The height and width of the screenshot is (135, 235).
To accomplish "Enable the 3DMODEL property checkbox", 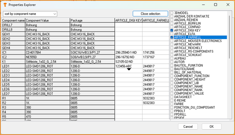I will tap(172, 13).
